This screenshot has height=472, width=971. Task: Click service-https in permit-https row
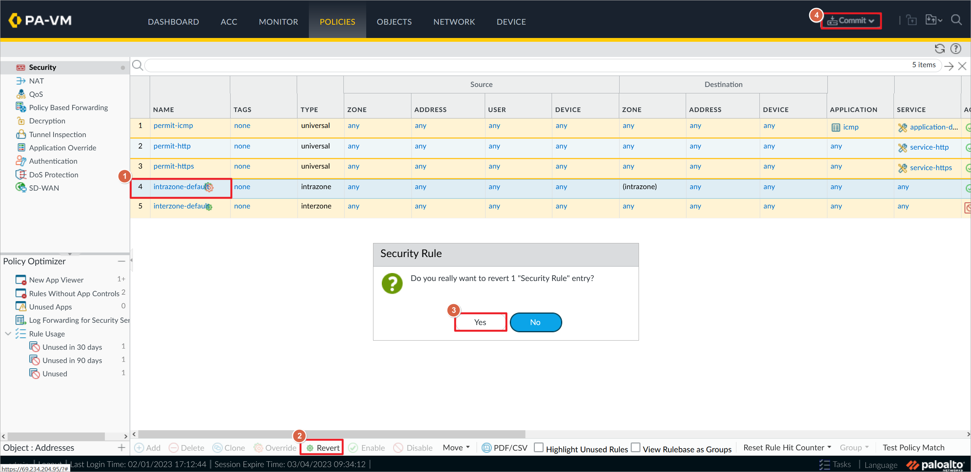pyautogui.click(x=931, y=168)
